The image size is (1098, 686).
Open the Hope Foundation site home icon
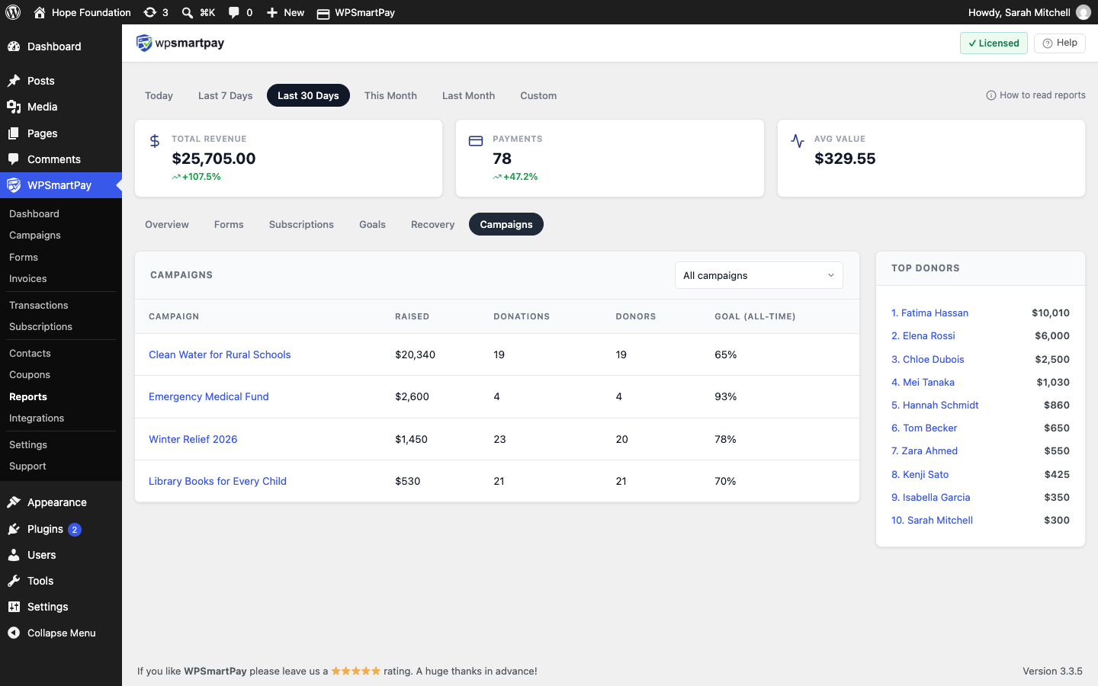[40, 12]
